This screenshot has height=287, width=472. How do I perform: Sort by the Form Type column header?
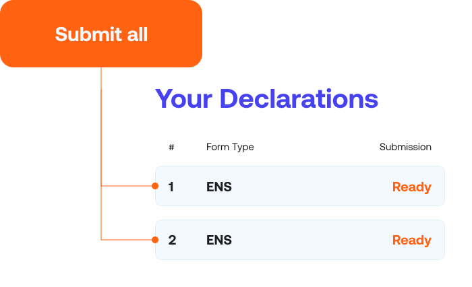click(230, 147)
